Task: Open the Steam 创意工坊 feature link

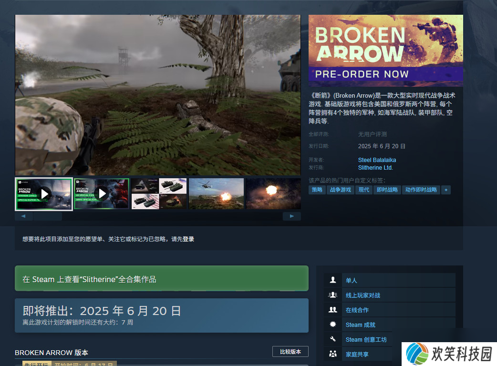Action: pyautogui.click(x=366, y=339)
